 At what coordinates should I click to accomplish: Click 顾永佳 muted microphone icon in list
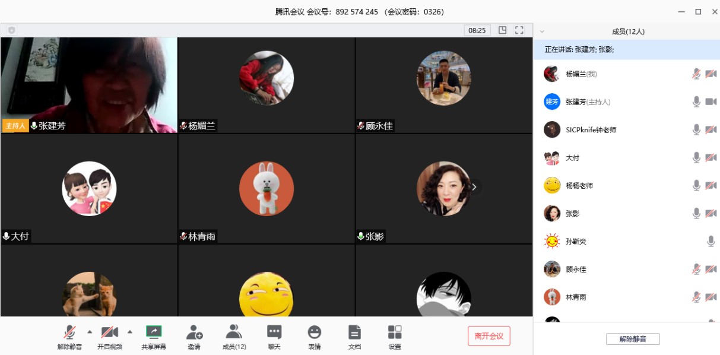tap(696, 270)
